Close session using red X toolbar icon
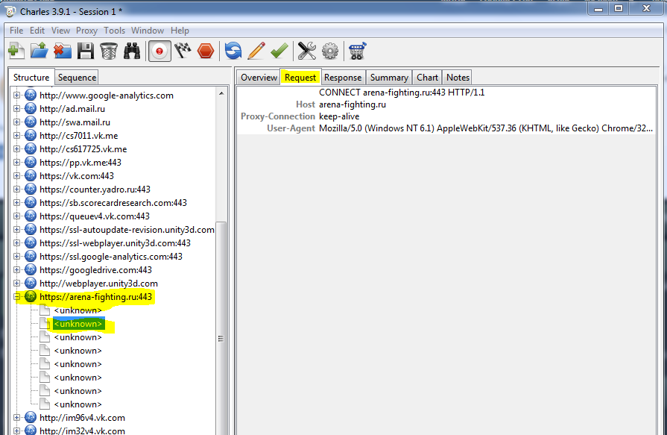This screenshot has height=435, width=667. pos(62,51)
